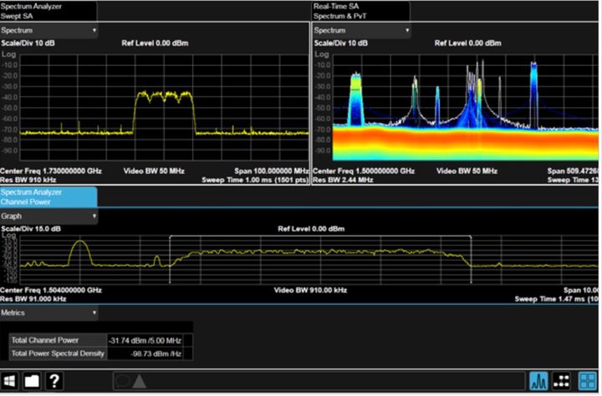602x396 pixels.
Task: Click Res BW 2.44 MHz label
Action: pos(344,180)
